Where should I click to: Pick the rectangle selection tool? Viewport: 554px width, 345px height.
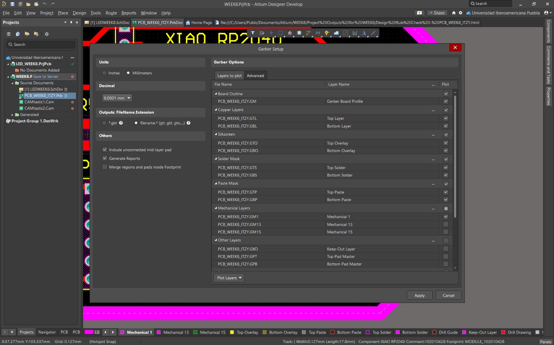click(x=280, y=33)
